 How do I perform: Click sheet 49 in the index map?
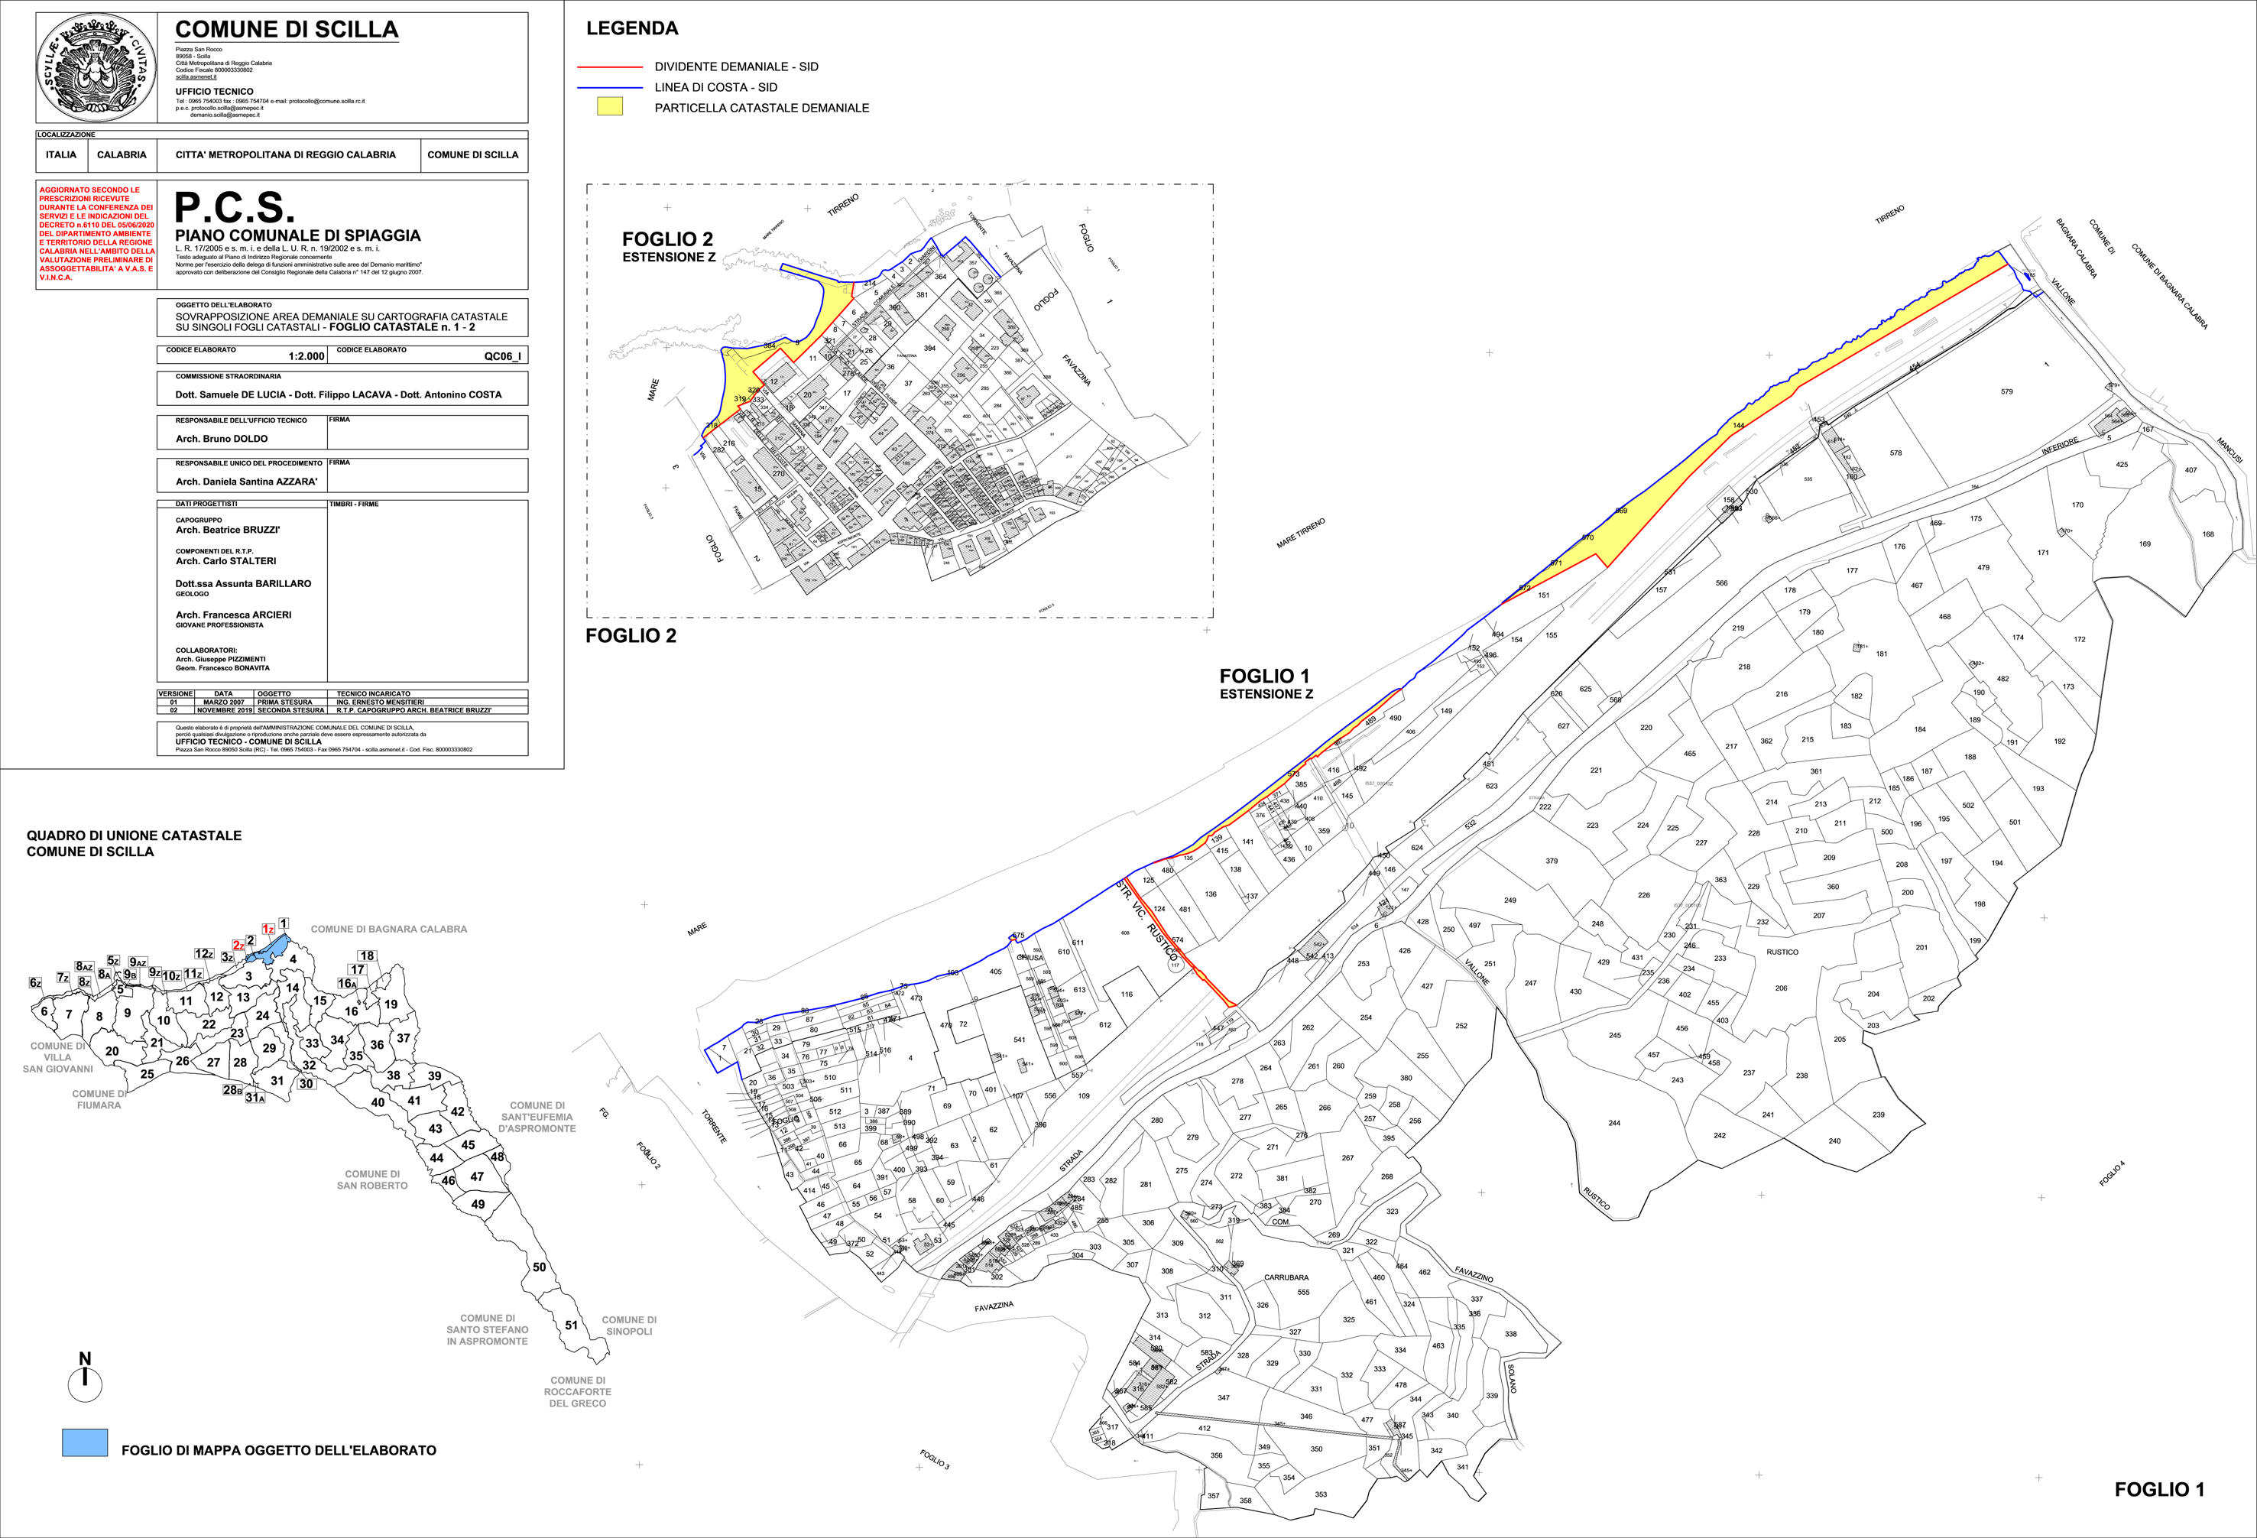tap(478, 1204)
